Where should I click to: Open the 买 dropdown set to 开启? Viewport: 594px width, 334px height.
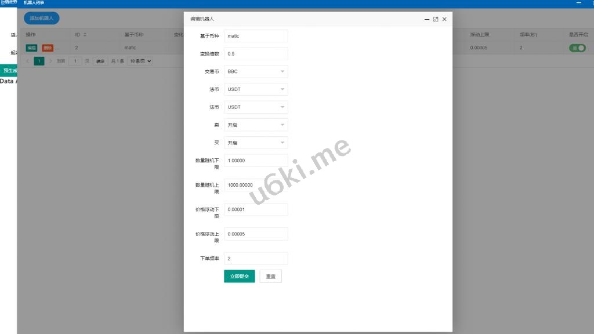pyautogui.click(x=256, y=143)
